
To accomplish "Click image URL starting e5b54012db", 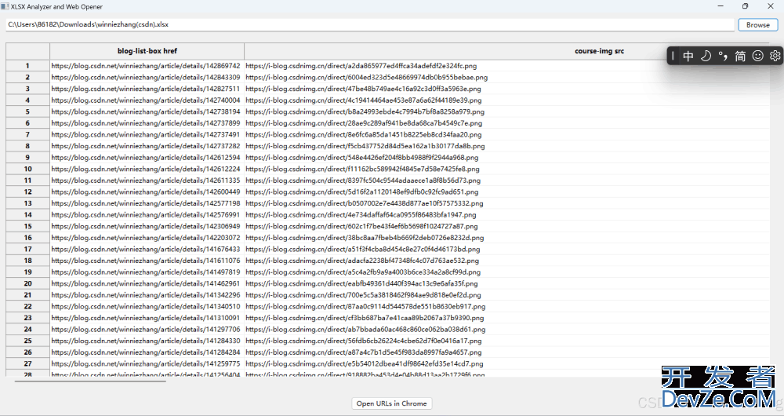I will (x=365, y=363).
